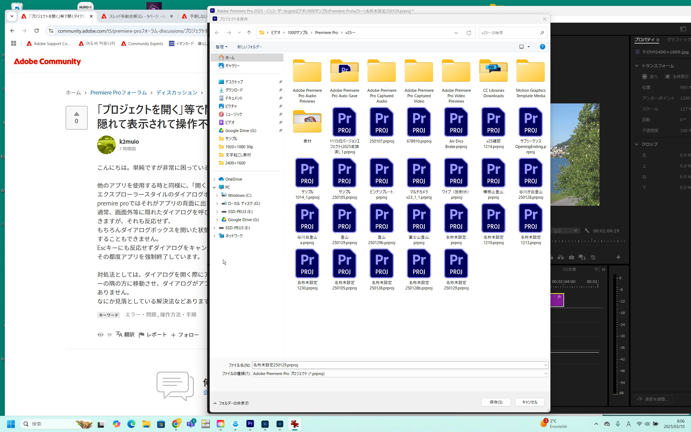Click the wrench settings icon in monitor
This screenshot has height=432, width=691.
[587, 231]
